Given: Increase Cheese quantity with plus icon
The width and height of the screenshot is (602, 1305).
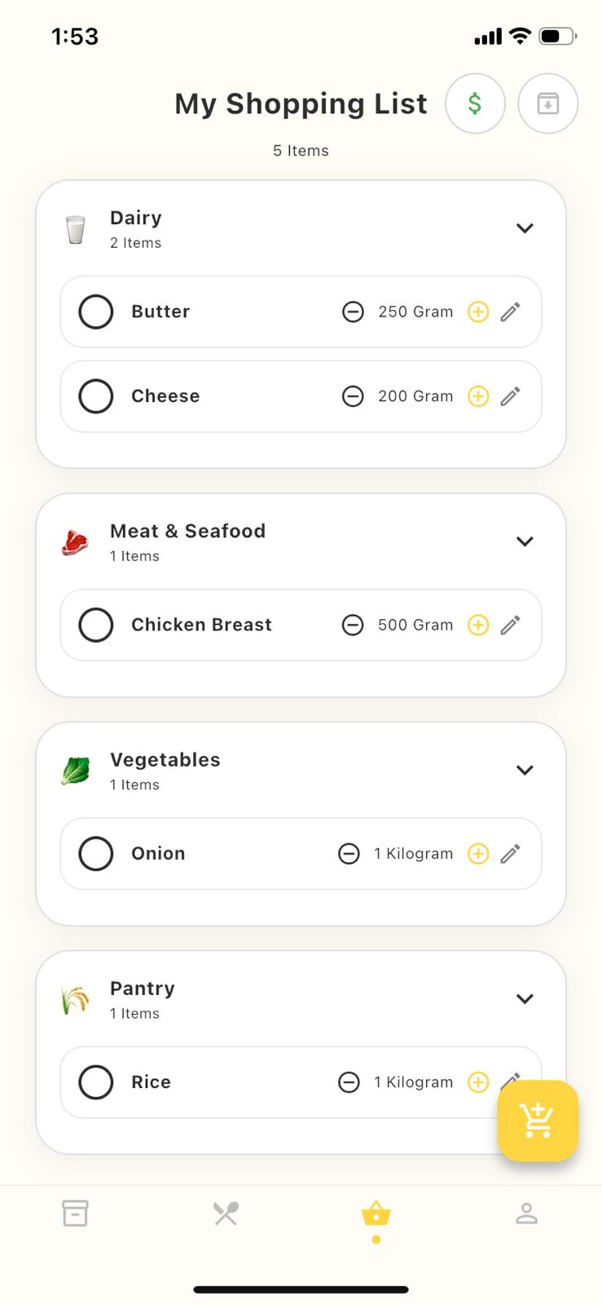Looking at the screenshot, I should tap(478, 396).
